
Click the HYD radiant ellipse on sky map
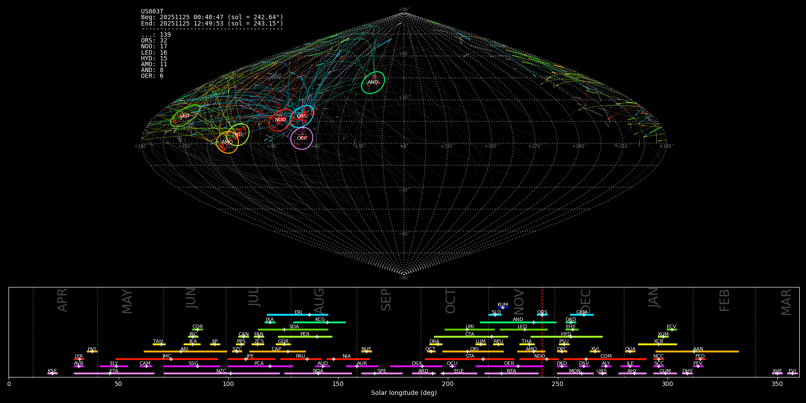coord(237,135)
